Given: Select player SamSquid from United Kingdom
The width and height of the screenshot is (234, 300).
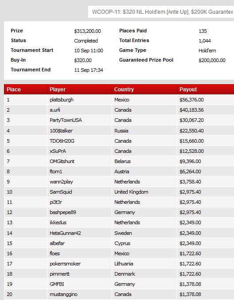Looking at the screenshot, I should [61, 192].
